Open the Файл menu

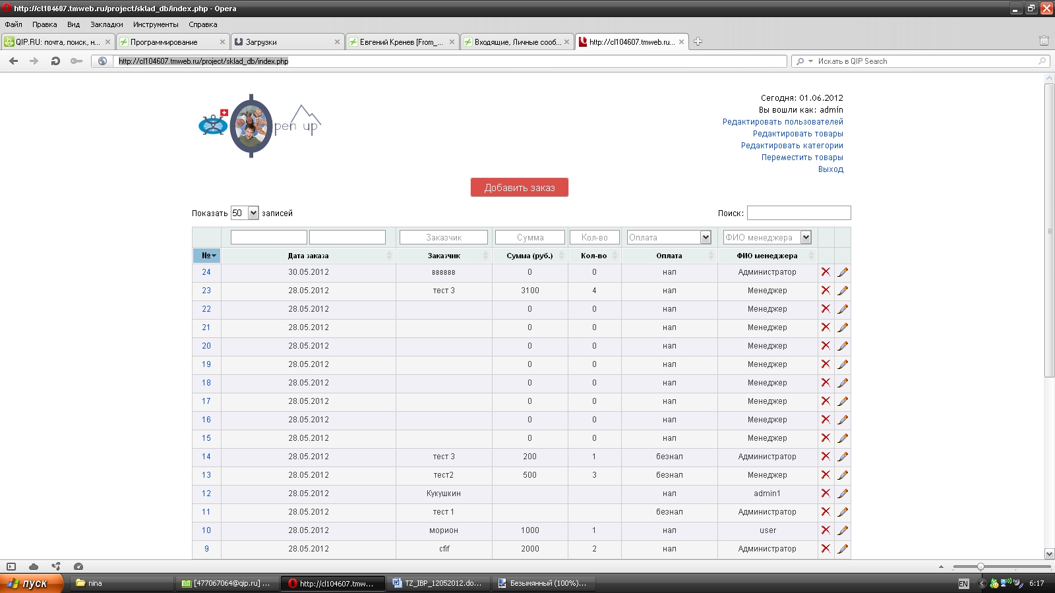pos(13,24)
